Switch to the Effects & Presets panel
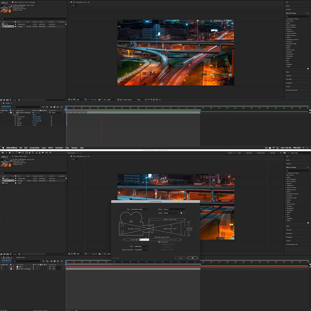 click(291, 167)
